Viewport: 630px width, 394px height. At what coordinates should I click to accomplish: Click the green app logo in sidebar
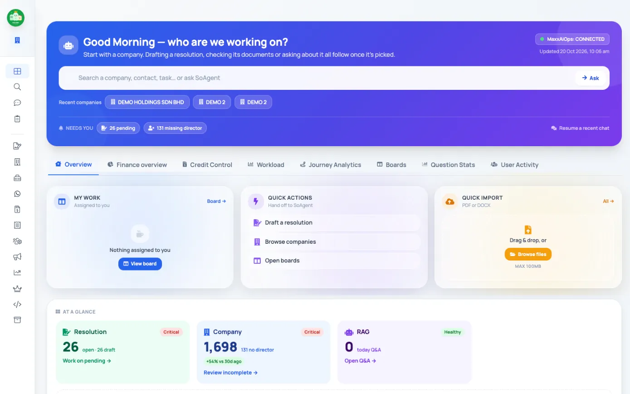[x=16, y=18]
